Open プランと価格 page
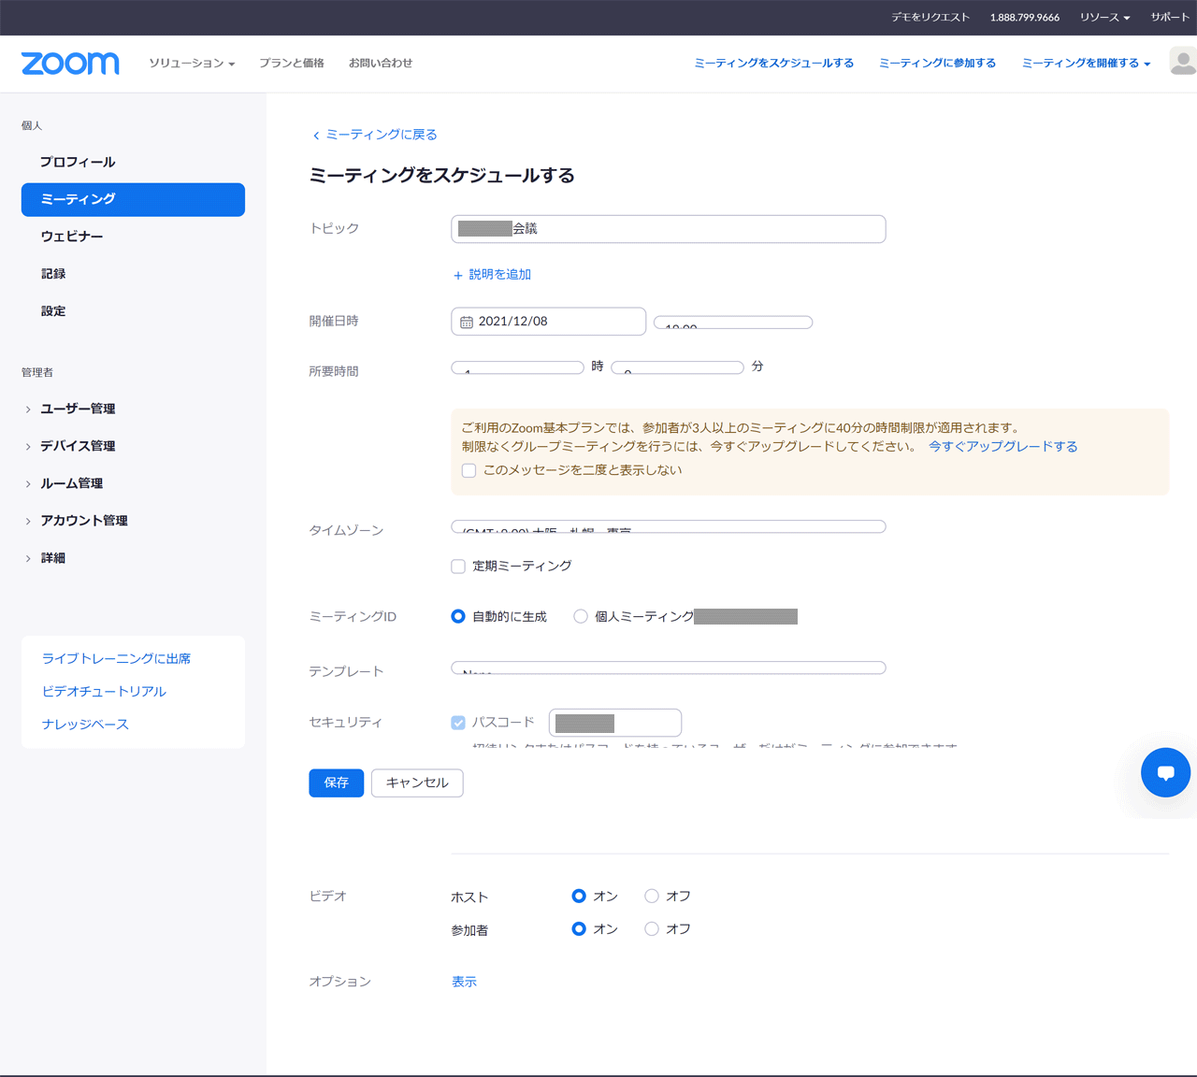The width and height of the screenshot is (1197, 1077). click(x=292, y=63)
